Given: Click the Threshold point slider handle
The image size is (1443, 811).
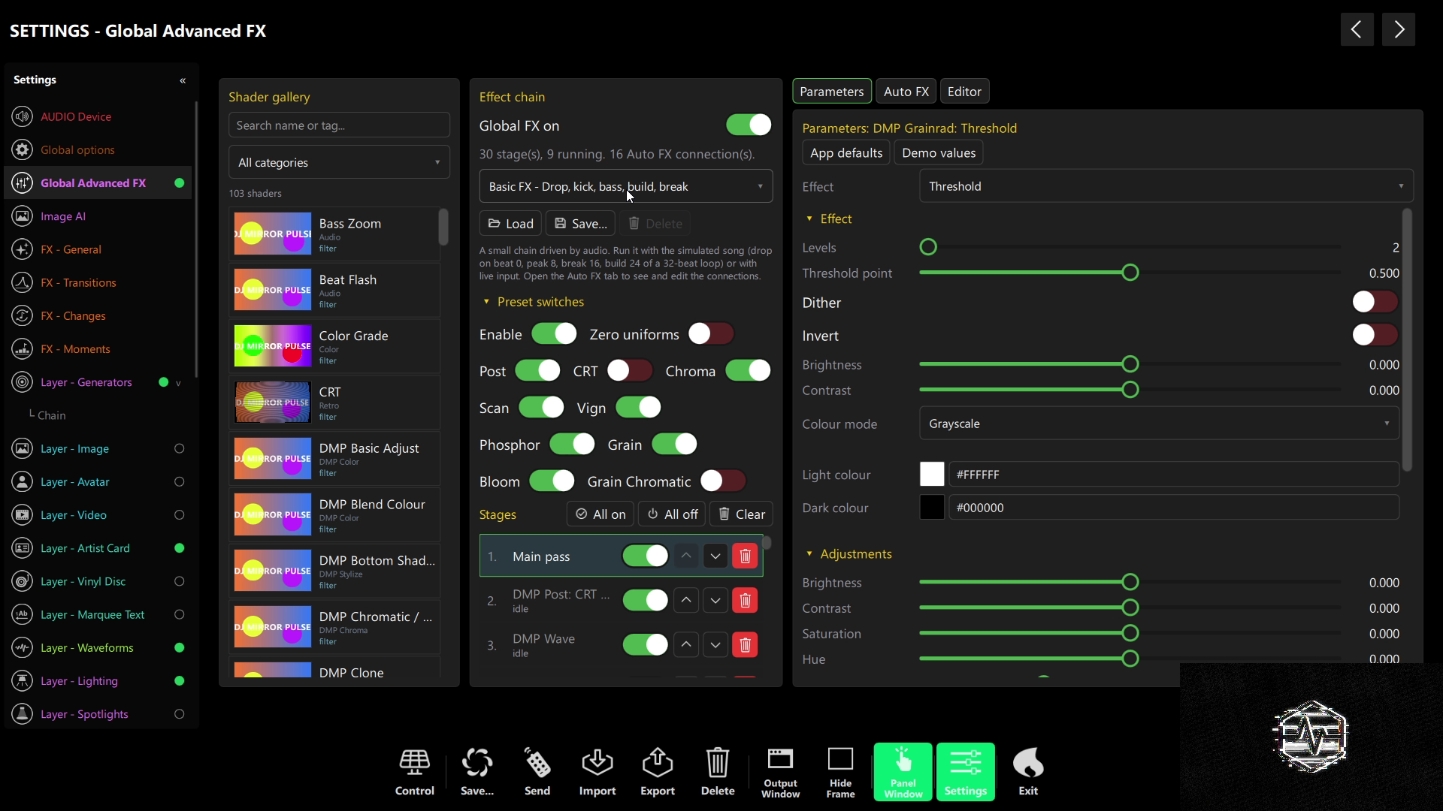Looking at the screenshot, I should 1130,273.
